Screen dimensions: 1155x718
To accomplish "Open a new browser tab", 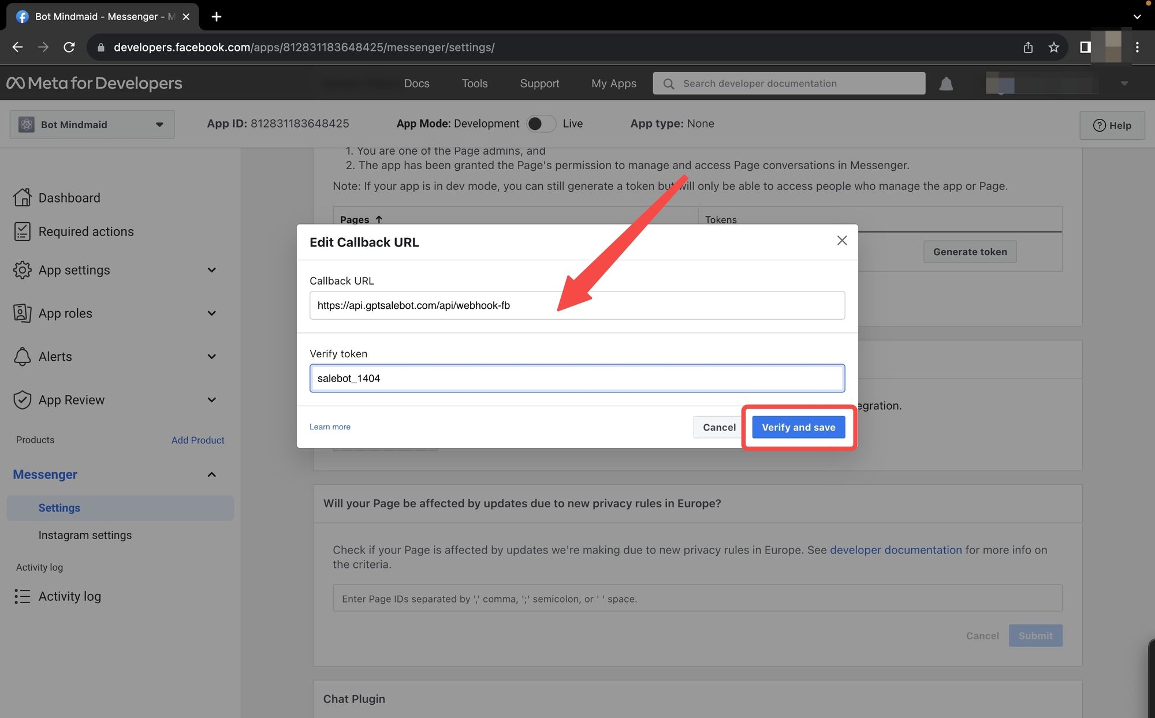I will point(217,17).
